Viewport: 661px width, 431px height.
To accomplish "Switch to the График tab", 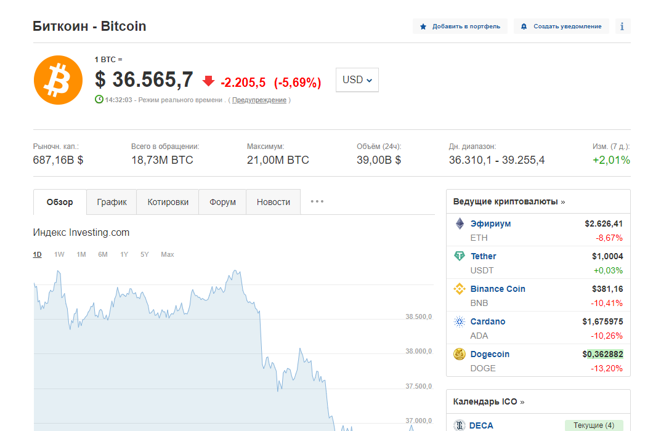I will (x=112, y=202).
